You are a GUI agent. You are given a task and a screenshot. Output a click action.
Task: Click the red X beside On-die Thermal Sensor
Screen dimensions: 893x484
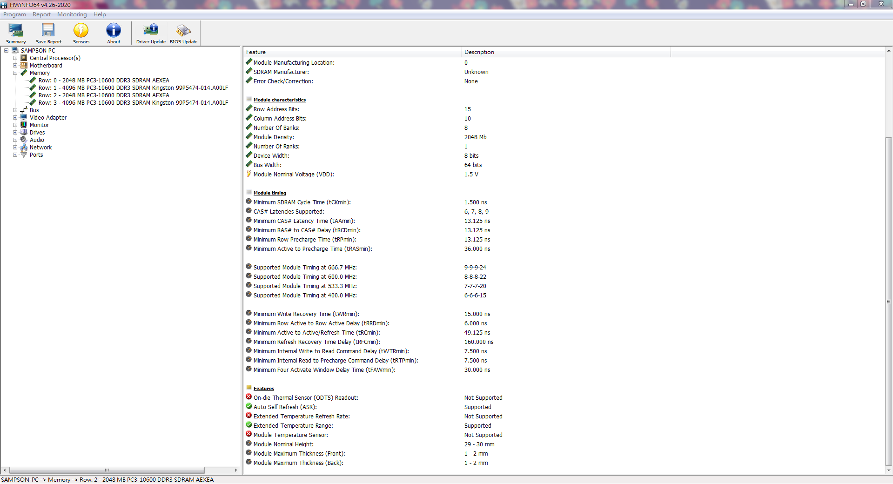click(249, 397)
